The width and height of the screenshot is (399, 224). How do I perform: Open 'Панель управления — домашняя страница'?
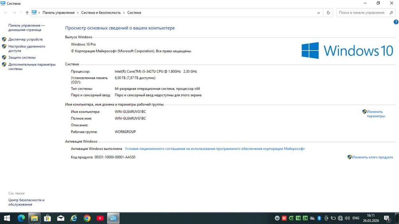(26, 28)
